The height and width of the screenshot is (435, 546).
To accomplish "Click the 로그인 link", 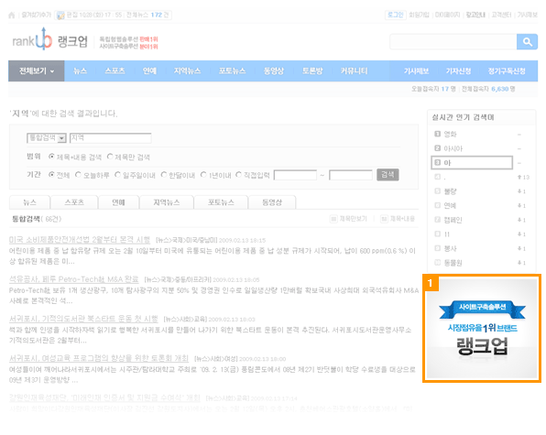I will coord(395,15).
